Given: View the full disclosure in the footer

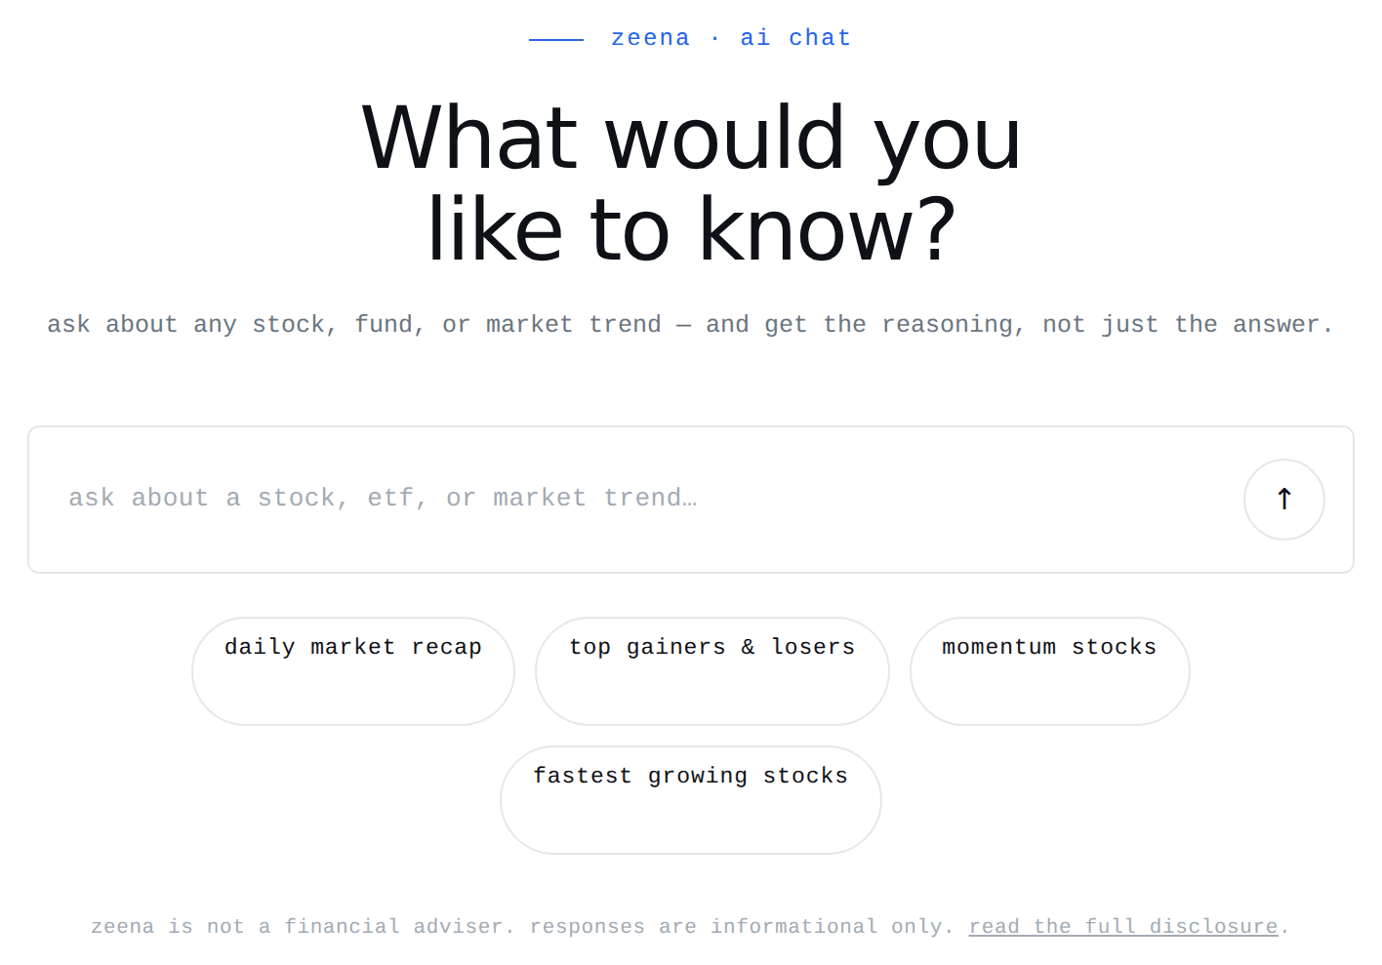Looking at the screenshot, I should click(1123, 927).
